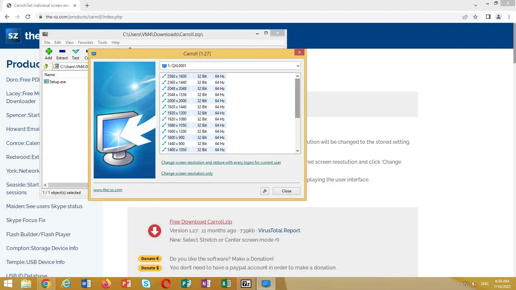Launch Internet Explorer from the taskbar
The width and height of the screenshot is (516, 290).
click(66, 284)
